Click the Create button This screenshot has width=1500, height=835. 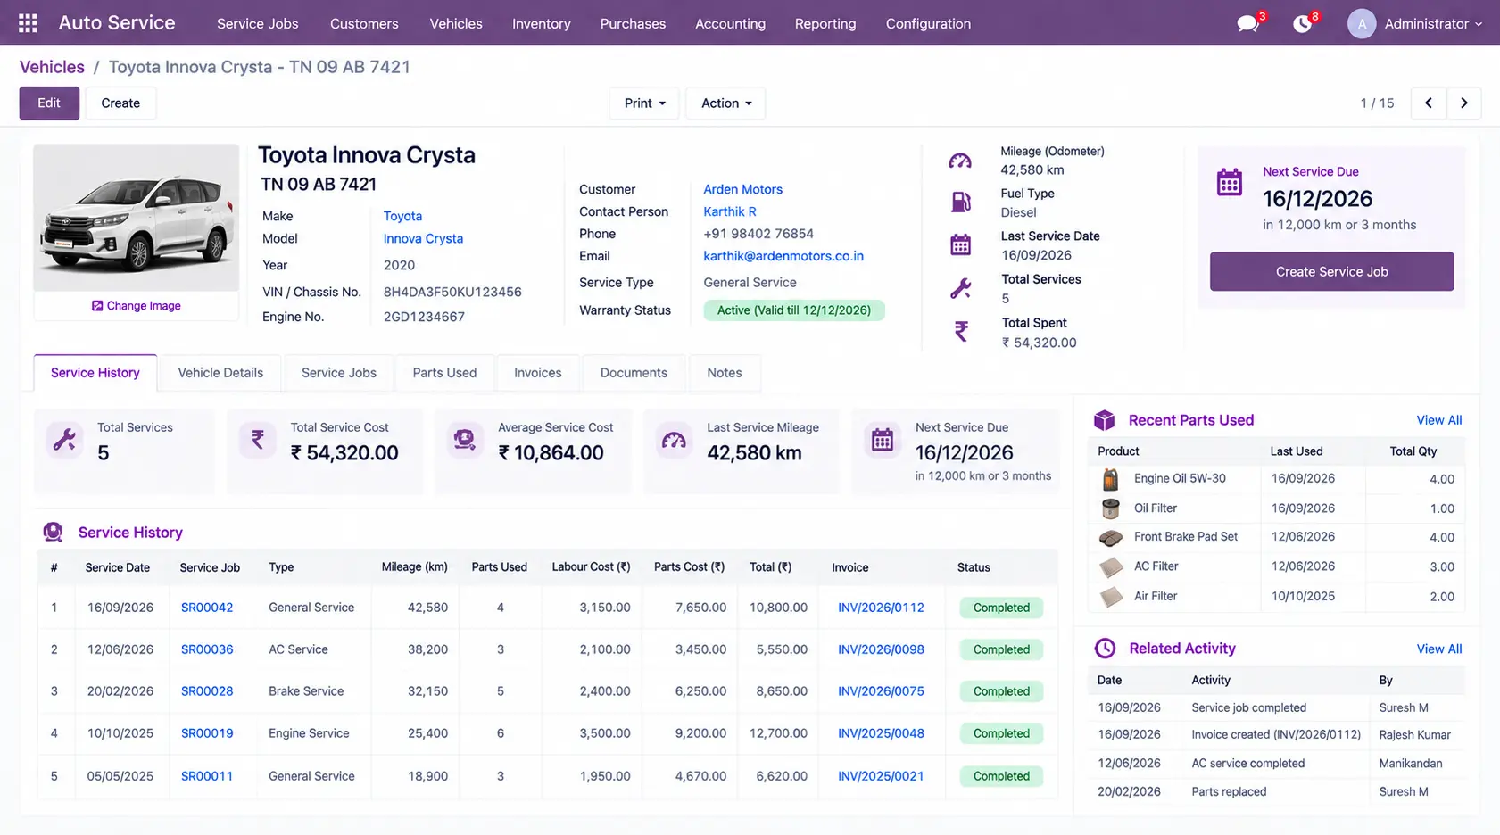click(x=120, y=103)
